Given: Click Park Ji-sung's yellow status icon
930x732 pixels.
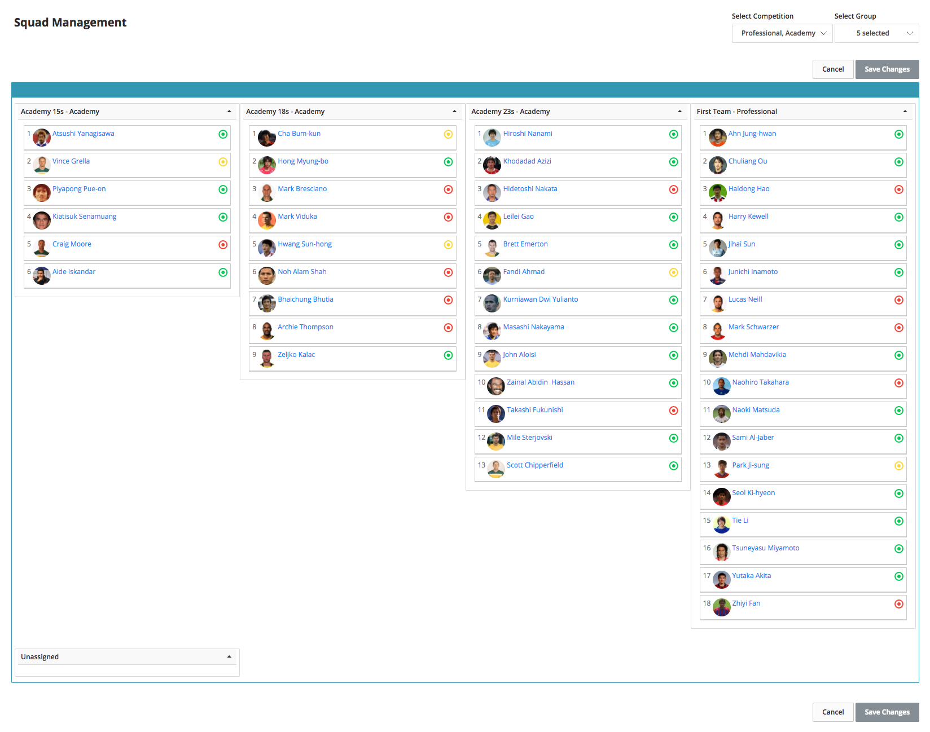Looking at the screenshot, I should click(899, 466).
